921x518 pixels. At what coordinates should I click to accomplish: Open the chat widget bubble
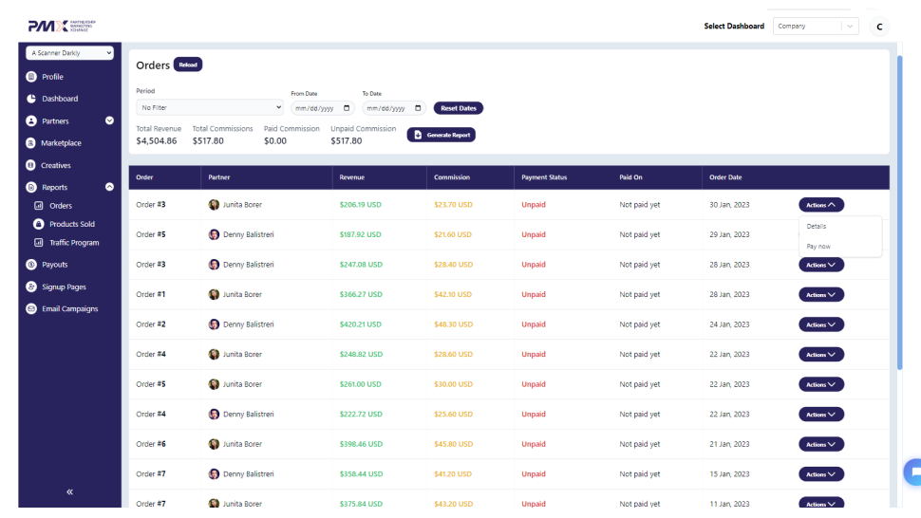(912, 472)
